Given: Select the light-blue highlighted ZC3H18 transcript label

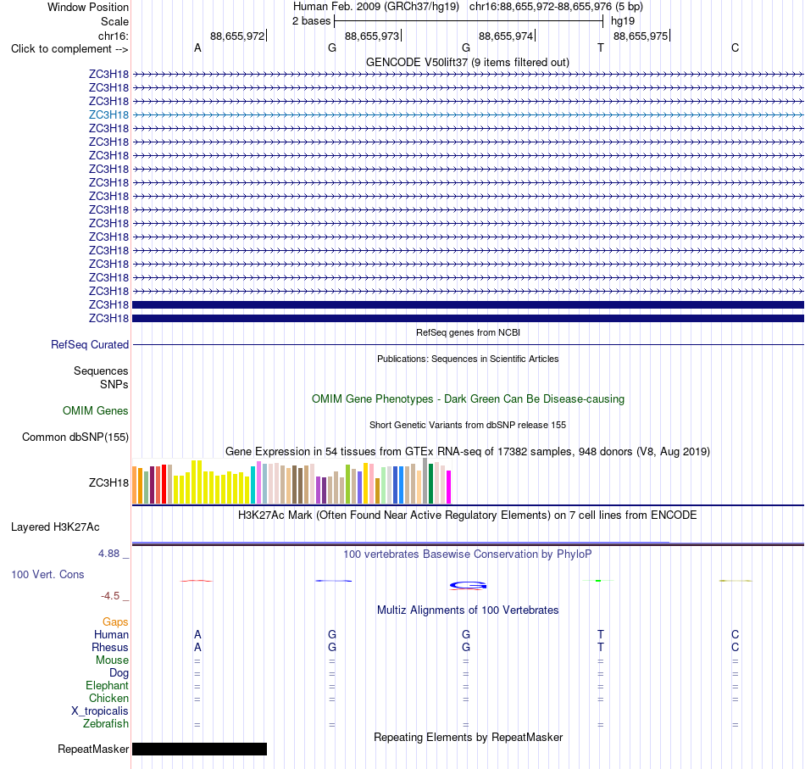Looking at the screenshot, I should (108, 114).
